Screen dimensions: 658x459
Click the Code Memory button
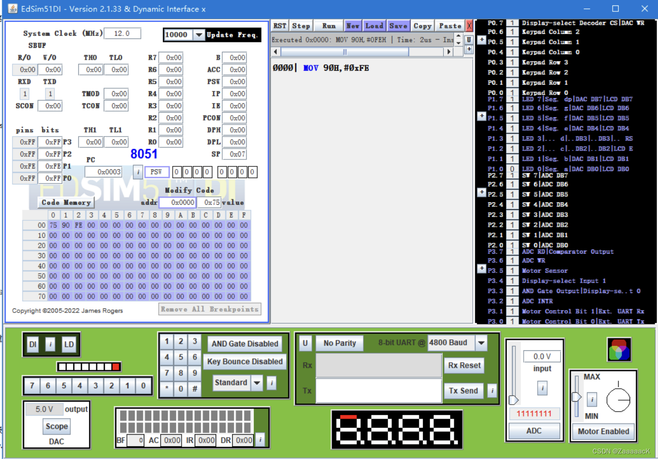coord(66,202)
